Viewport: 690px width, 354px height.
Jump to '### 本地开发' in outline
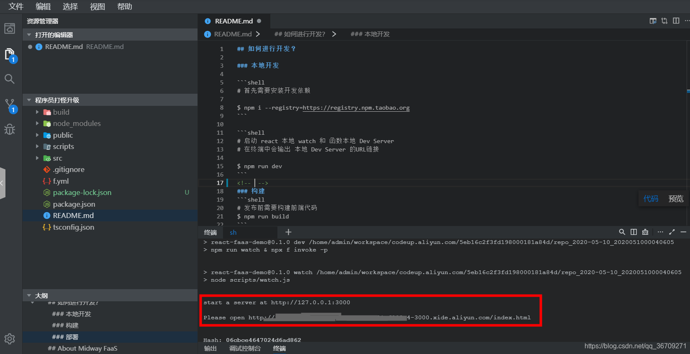(x=72, y=314)
